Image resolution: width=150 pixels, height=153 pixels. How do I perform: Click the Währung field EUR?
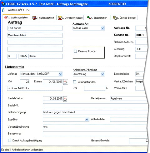point(141,49)
